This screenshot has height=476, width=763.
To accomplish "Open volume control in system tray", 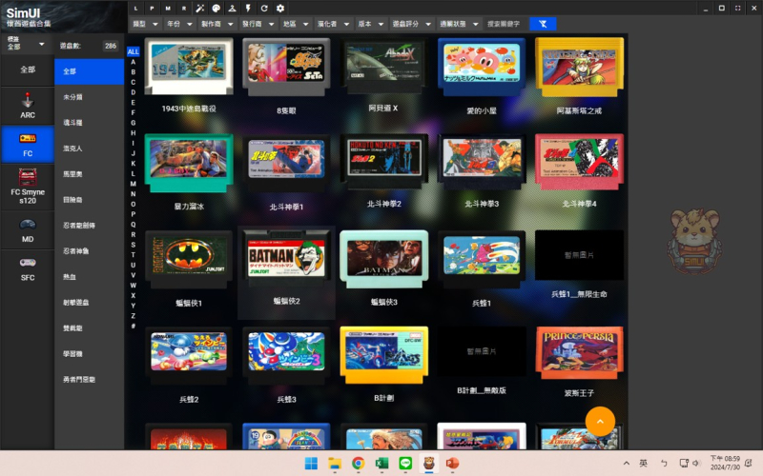I will 696,464.
